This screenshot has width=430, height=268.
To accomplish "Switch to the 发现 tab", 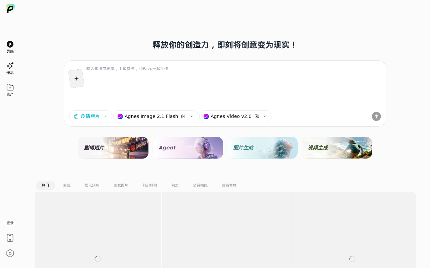I will (67, 185).
